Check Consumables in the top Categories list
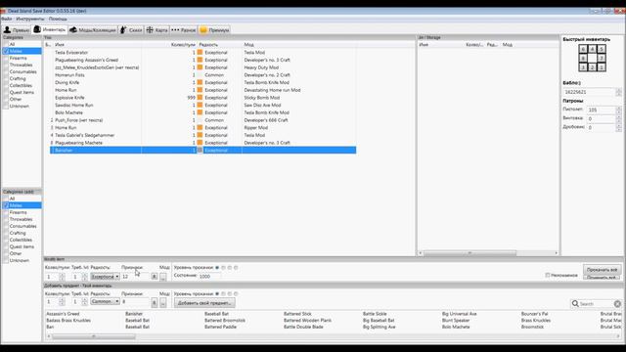Image resolution: width=626 pixels, height=352 pixels. click(x=6, y=71)
